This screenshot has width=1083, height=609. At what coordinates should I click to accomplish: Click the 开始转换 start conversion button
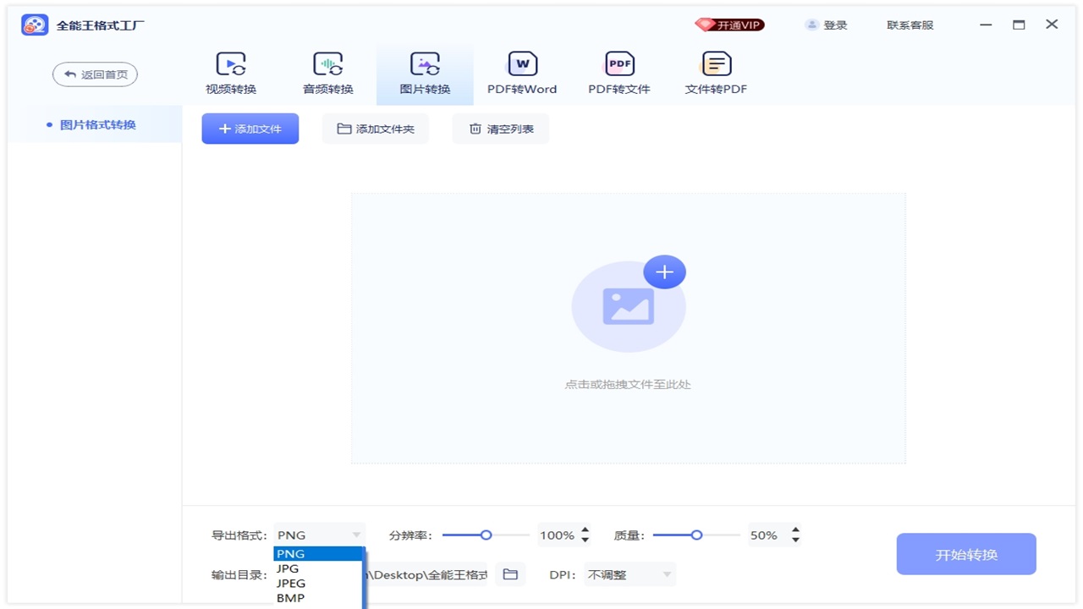[x=965, y=554]
